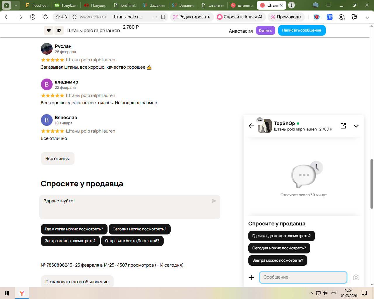This screenshot has width=374, height=299.
Task: Open the Yandex home button in toolbar
Action: [33, 17]
